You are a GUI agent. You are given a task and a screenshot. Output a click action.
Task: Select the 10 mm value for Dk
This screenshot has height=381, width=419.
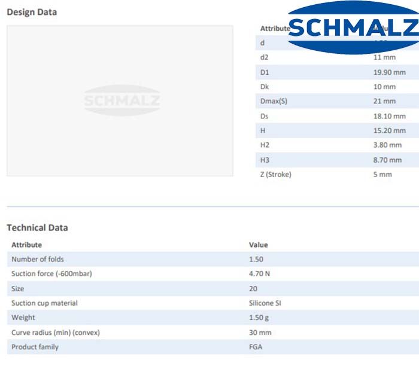384,87
